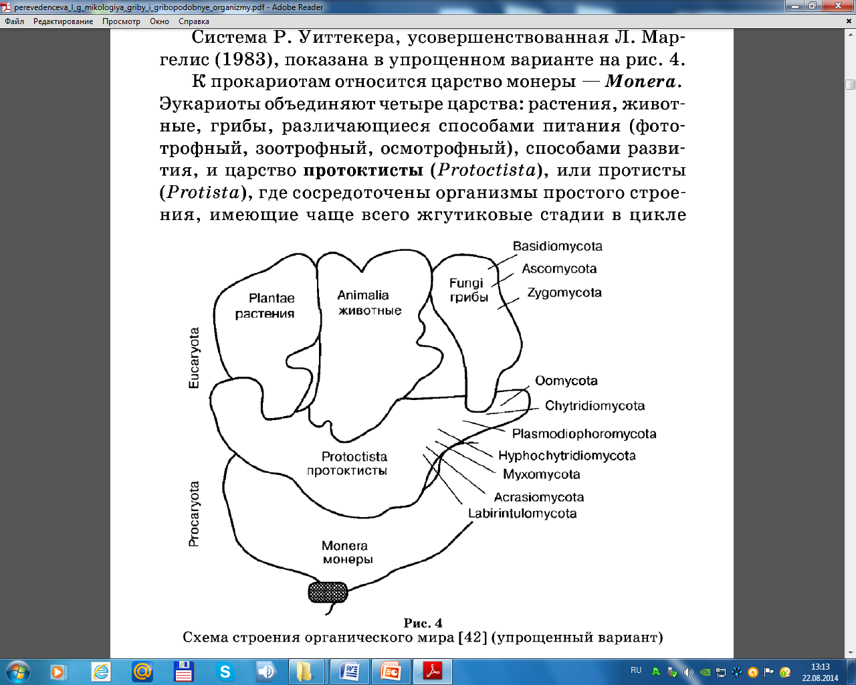The image size is (856, 685).
Task: Open NVIDIA settings tray icon
Action: [705, 672]
